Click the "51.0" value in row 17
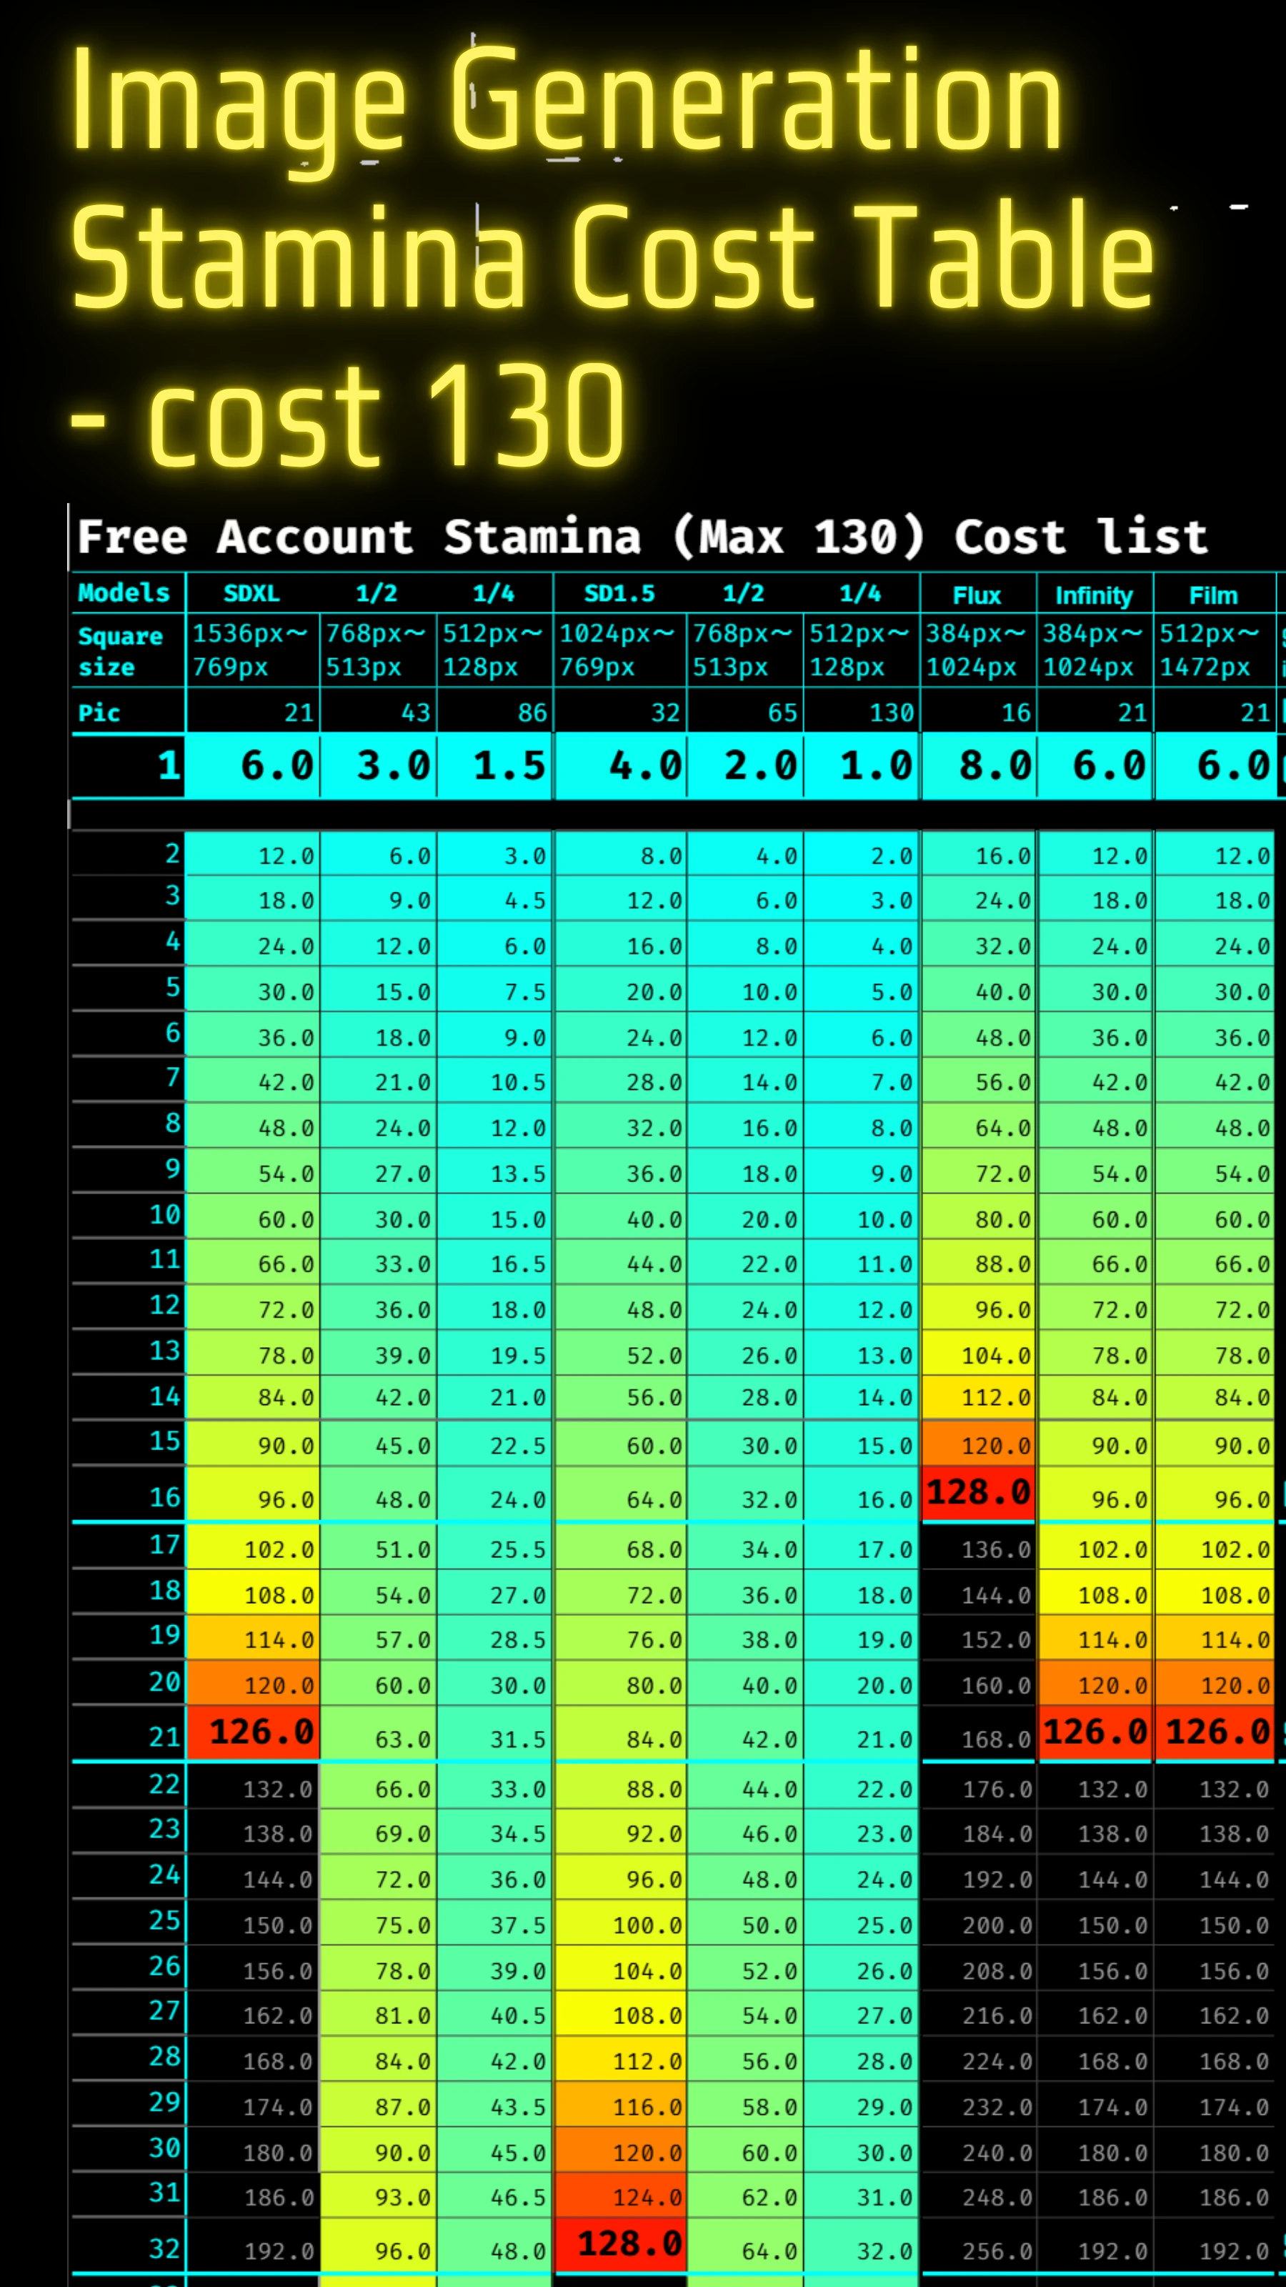 pyautogui.click(x=403, y=1550)
